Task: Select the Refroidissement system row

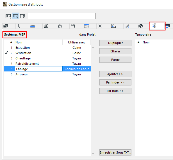Action: [x=47, y=64]
